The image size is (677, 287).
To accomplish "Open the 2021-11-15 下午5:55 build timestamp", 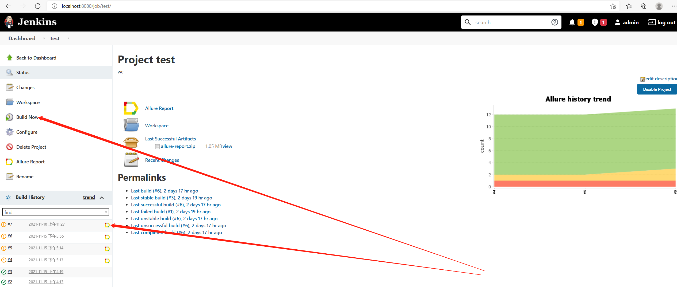I will tap(46, 236).
